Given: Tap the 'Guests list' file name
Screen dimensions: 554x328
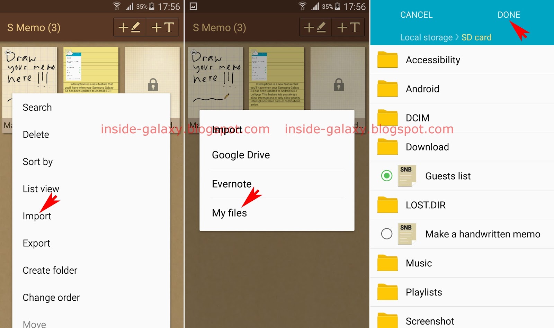Looking at the screenshot, I should click(448, 176).
